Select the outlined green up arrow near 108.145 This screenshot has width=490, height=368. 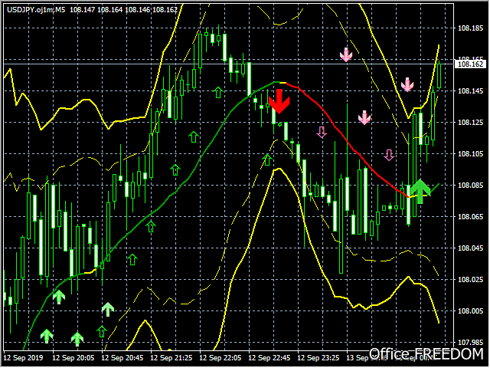(x=218, y=93)
